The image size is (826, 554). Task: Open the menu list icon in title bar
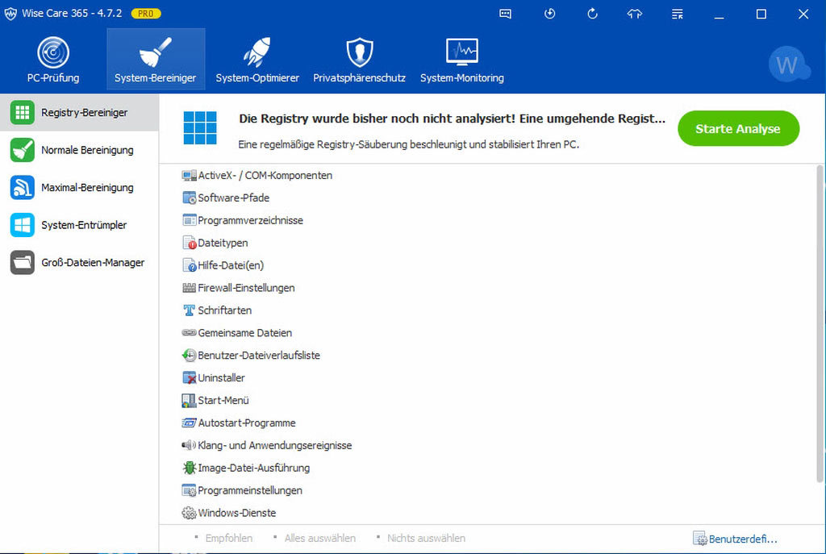(678, 15)
